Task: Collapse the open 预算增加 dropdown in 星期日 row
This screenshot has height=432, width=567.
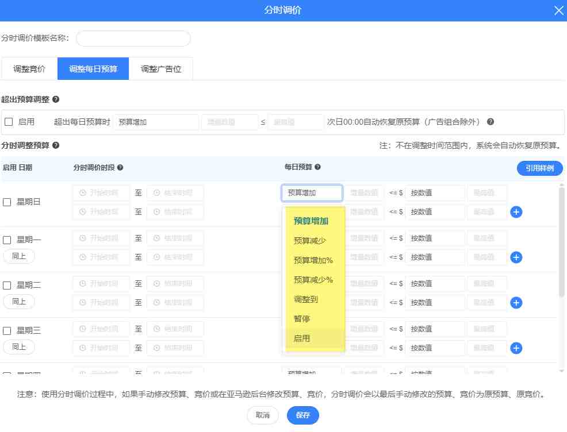Action: [x=312, y=193]
